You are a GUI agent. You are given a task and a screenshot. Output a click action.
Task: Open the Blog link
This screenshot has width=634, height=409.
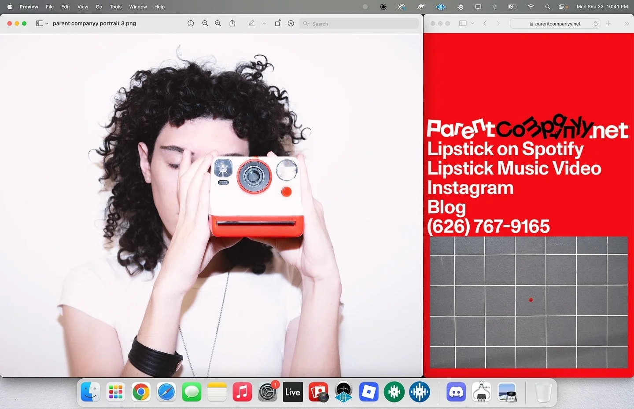pos(446,207)
